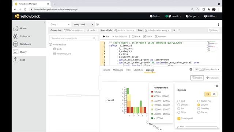Switch to the Results tab

[106, 70]
